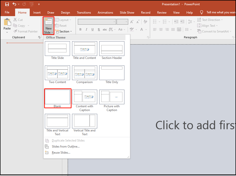Click the Format Painter icon

pos(15,31)
